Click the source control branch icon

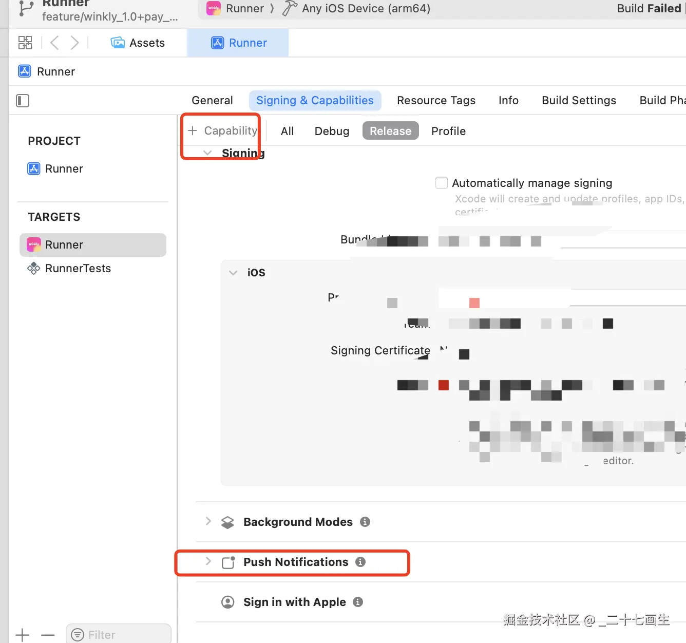click(x=26, y=9)
